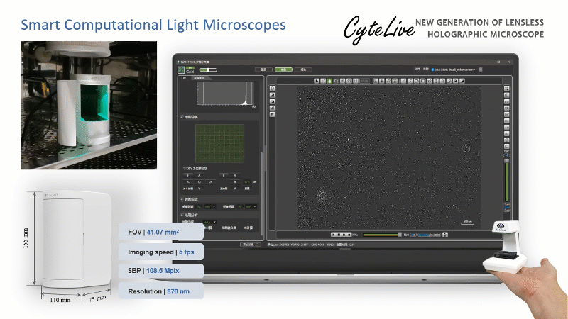Click the 1280 * 960 status bar text
Viewport: 568px width, 319px height.
[317, 245]
